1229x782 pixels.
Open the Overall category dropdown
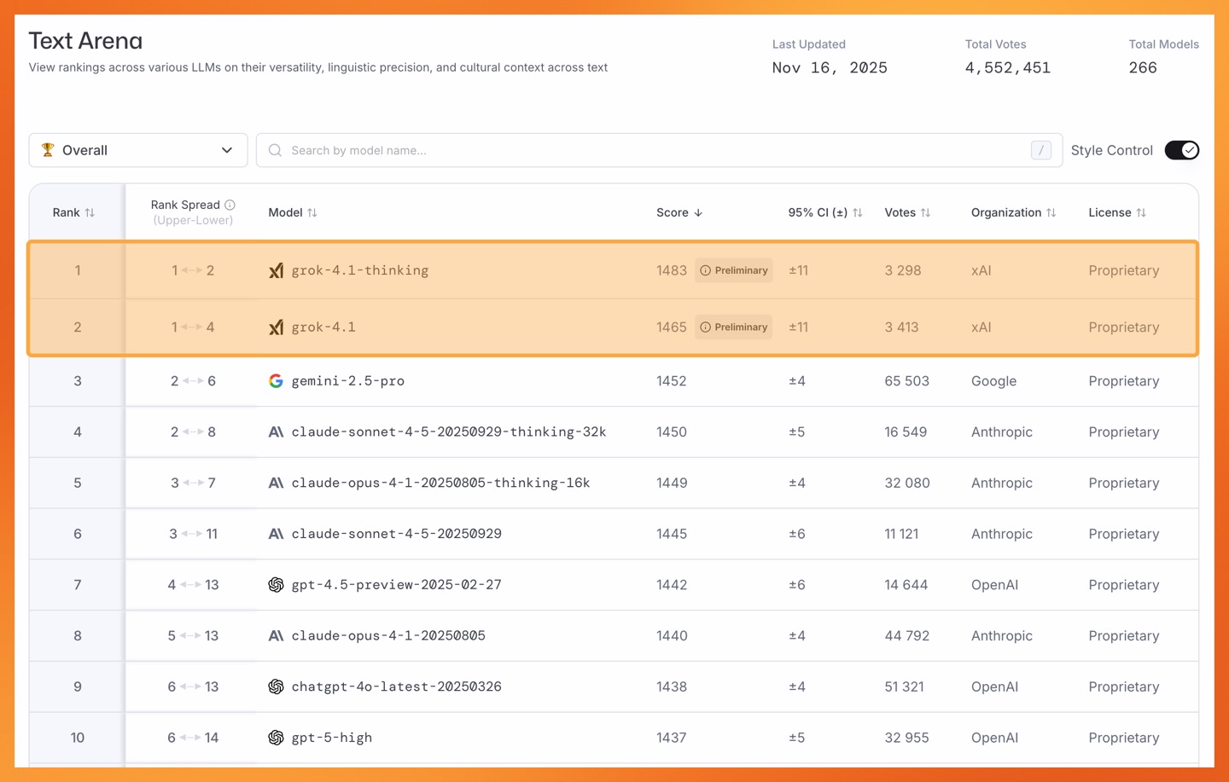pos(138,150)
